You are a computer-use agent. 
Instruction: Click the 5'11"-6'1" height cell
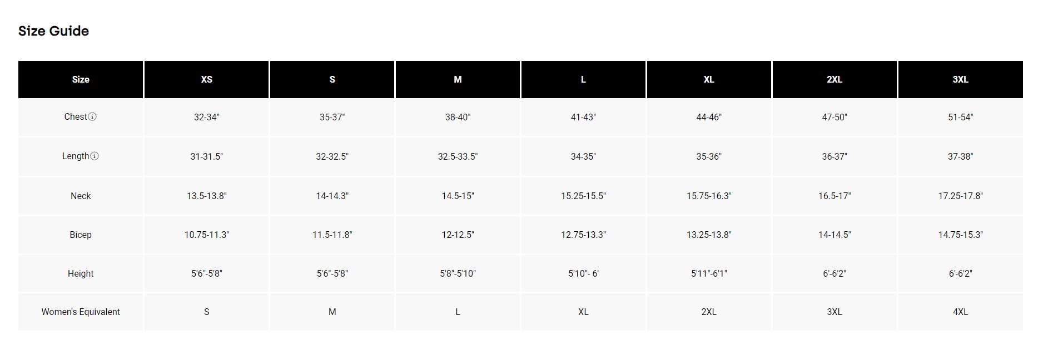click(x=709, y=273)
